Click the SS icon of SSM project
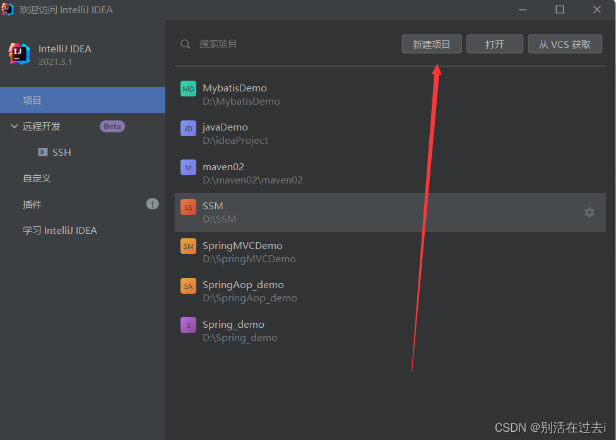616x440 pixels. [x=188, y=207]
